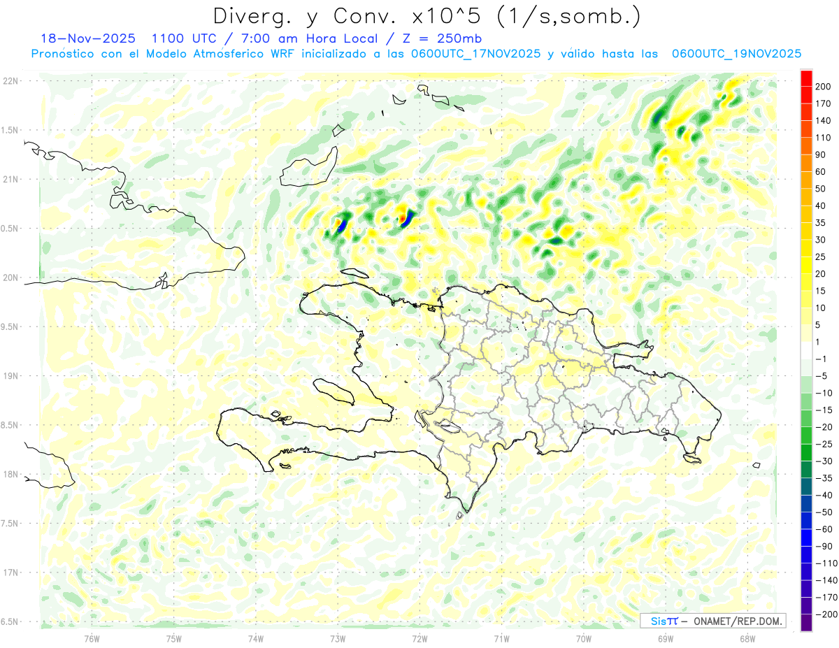839x648 pixels.
Task: Click color bar segment between 60 and 90
Action: [806, 163]
